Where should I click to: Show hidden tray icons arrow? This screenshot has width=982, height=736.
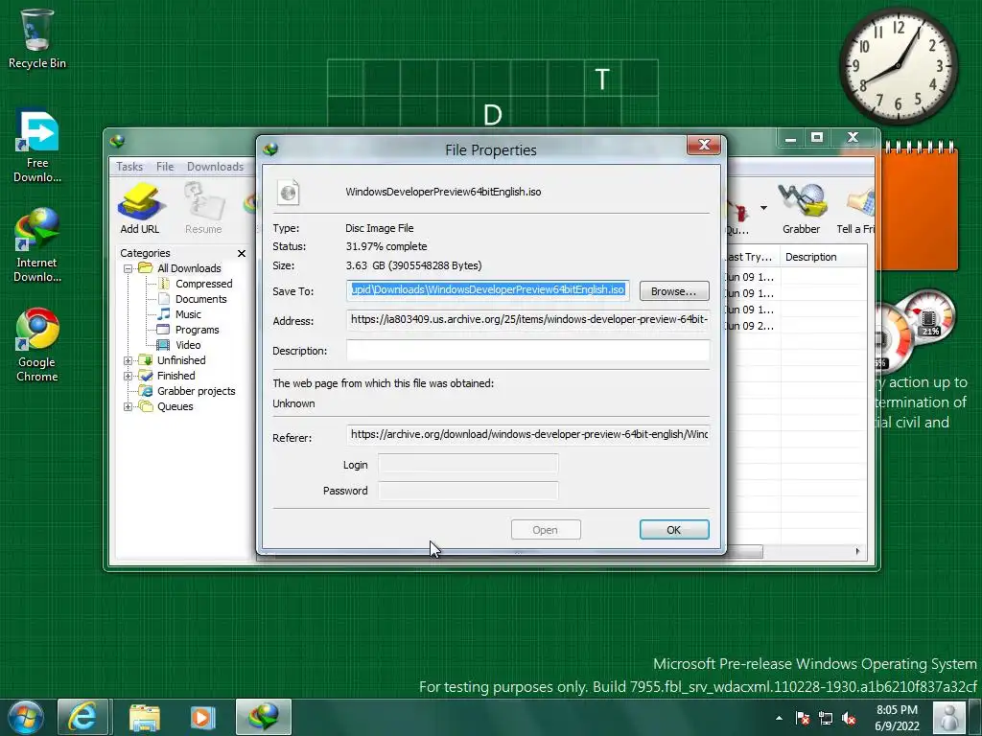tap(779, 719)
